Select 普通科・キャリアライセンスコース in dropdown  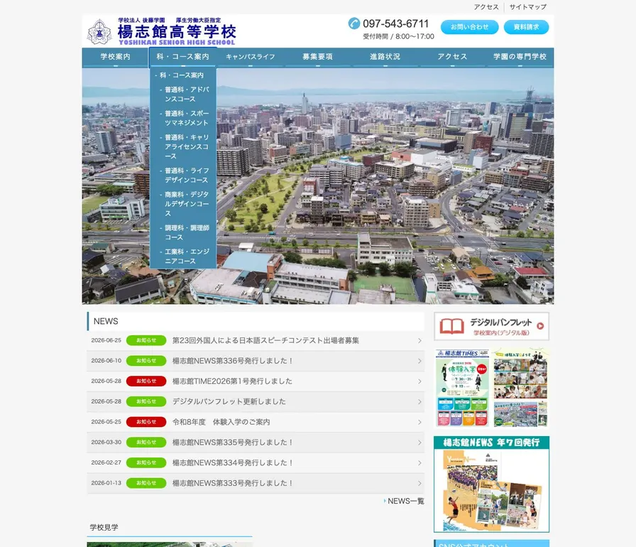[187, 146]
